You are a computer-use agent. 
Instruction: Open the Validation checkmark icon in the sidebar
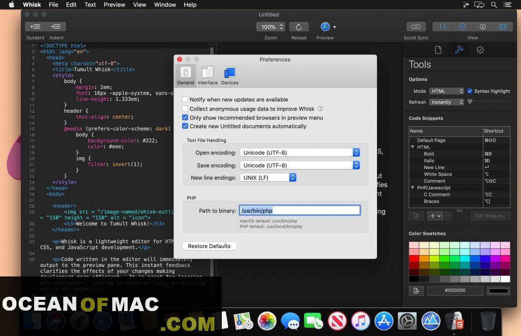click(480, 50)
